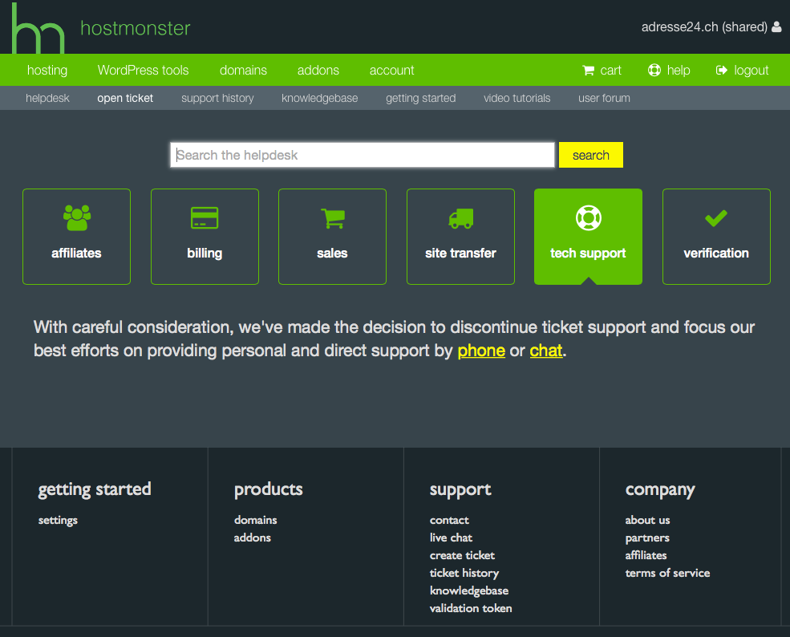Screen dimensions: 790x637
Task: Open WordPress tools menu
Action: click(143, 70)
